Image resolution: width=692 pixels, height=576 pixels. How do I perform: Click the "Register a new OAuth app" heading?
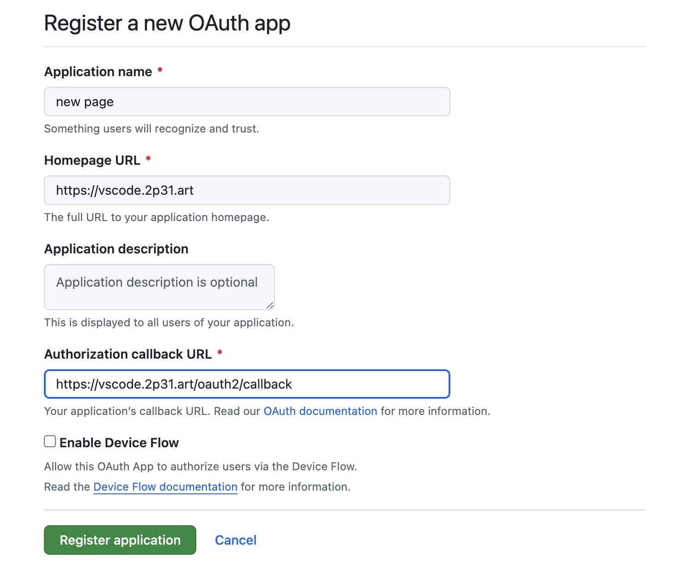tap(167, 23)
